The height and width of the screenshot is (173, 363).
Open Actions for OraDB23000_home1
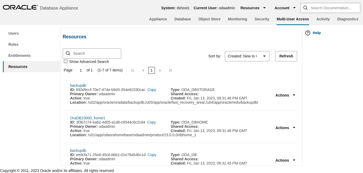(285, 128)
